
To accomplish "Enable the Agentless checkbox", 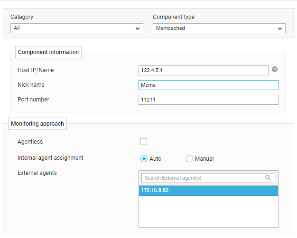I will tap(144, 142).
